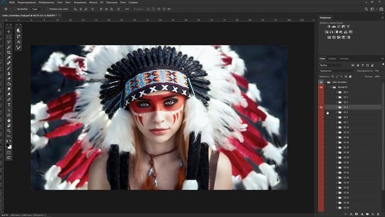
Task: Select the Type (T) tool
Action: click(x=9, y=105)
